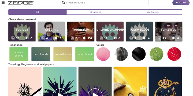Click the UPLOAD button
Viewport: 193px width, 96px height.
[181, 3]
